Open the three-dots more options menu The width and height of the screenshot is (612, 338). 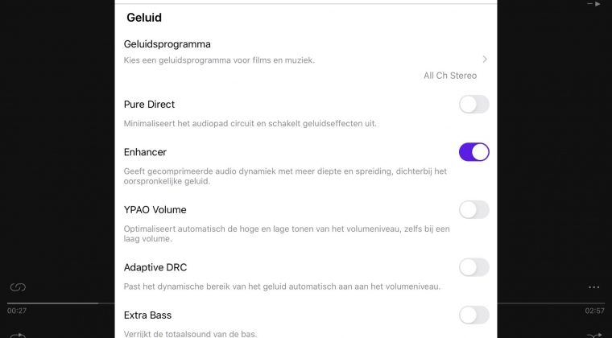pos(594,287)
